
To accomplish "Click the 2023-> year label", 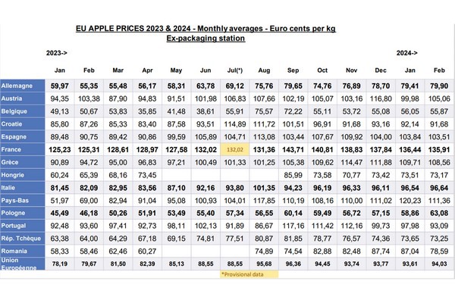I will (x=58, y=55).
